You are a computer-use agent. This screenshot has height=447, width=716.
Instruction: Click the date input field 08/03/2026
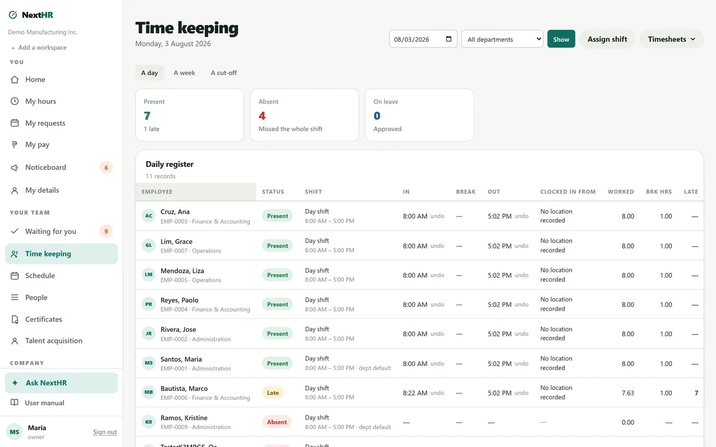[x=424, y=39]
